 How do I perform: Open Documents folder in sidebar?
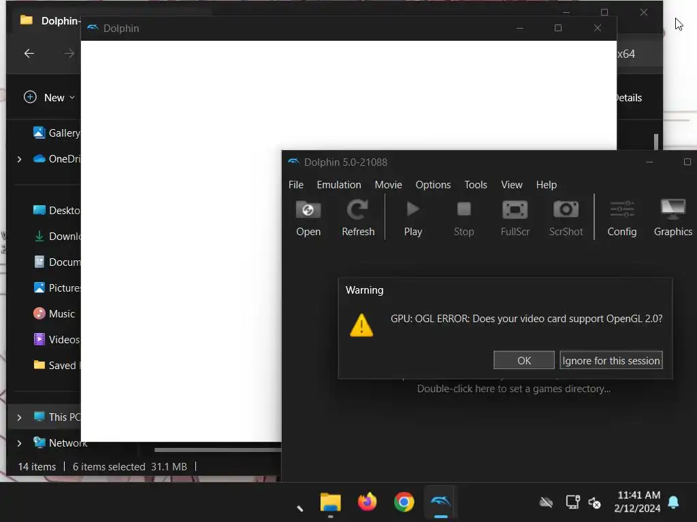[57, 262]
